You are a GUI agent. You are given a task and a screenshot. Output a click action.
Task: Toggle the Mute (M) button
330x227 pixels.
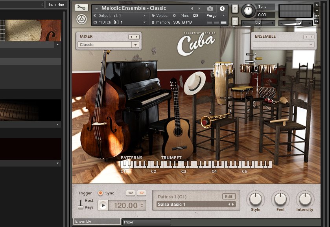click(x=235, y=21)
